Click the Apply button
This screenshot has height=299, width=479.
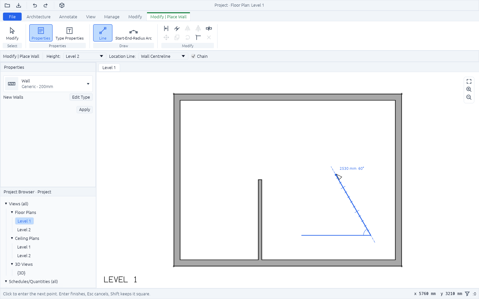coord(84,109)
